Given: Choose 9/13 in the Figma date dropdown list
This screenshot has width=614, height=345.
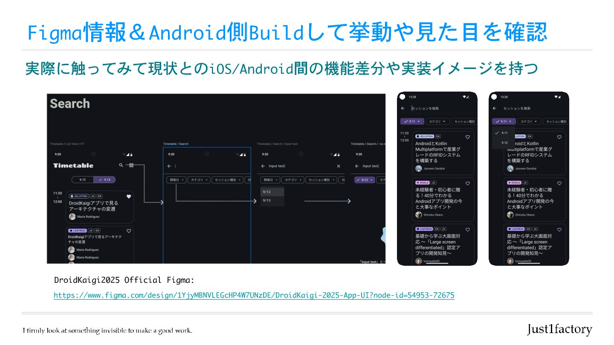Looking at the screenshot, I should 272,201.
